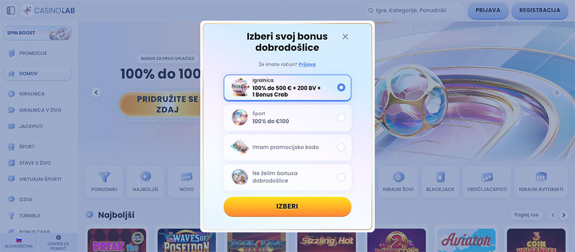Select the Ponudniki filter category icon
The width and height of the screenshot is (575, 252).
[104, 178]
